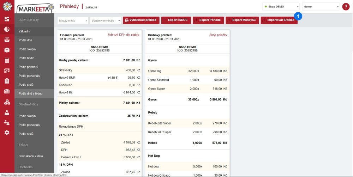The height and width of the screenshot is (177, 353).
Task: Open the Shop DEMO selector dropdown
Action: point(281,6)
